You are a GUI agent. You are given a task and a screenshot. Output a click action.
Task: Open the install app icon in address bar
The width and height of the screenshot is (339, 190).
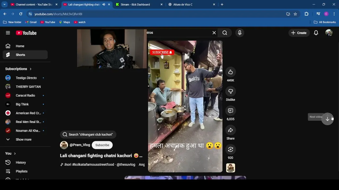coord(288,14)
